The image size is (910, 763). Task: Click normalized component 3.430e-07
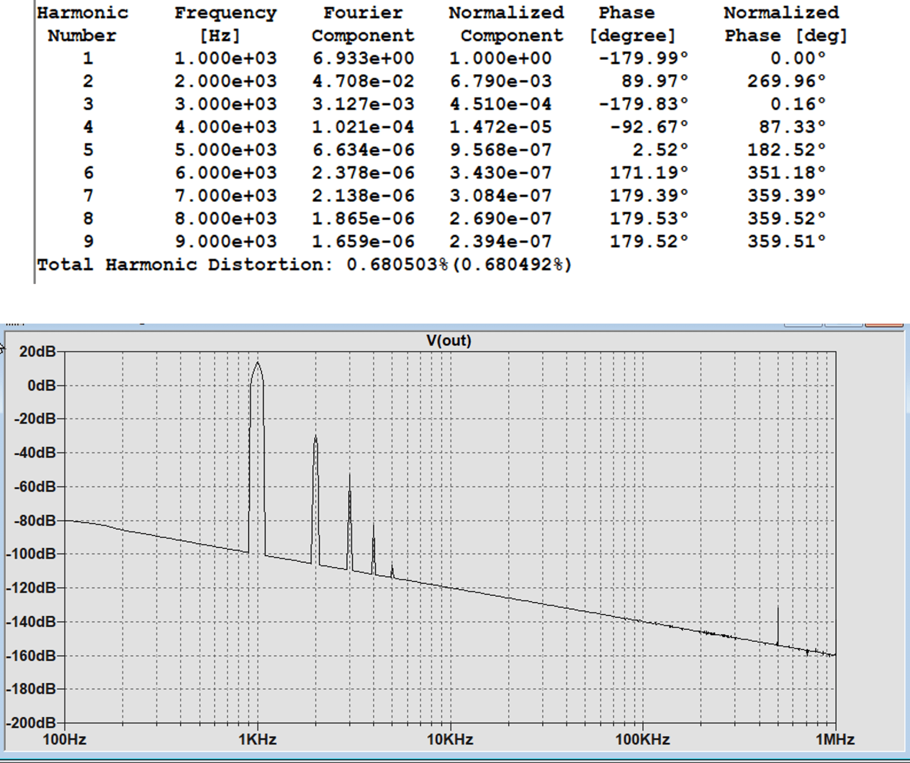(501, 173)
